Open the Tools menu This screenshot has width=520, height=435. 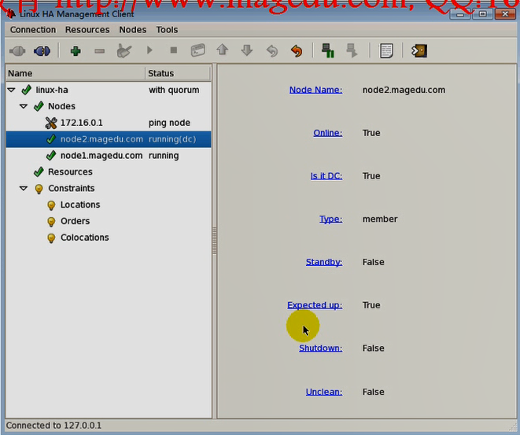[x=167, y=30]
